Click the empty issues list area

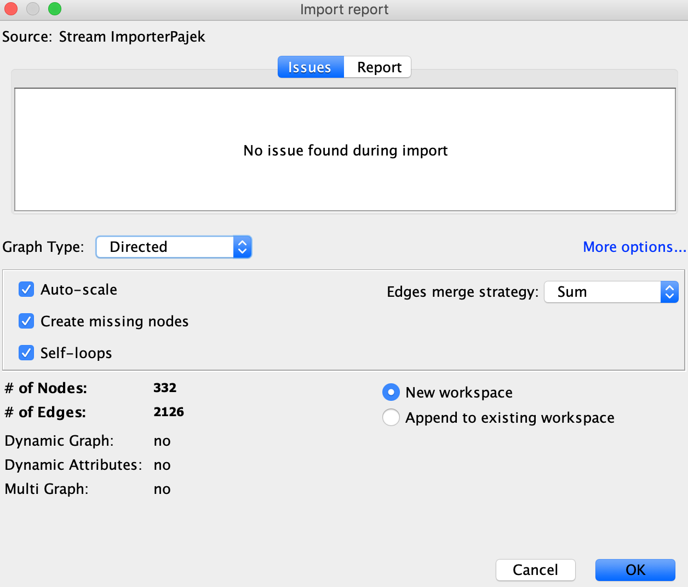point(345,181)
